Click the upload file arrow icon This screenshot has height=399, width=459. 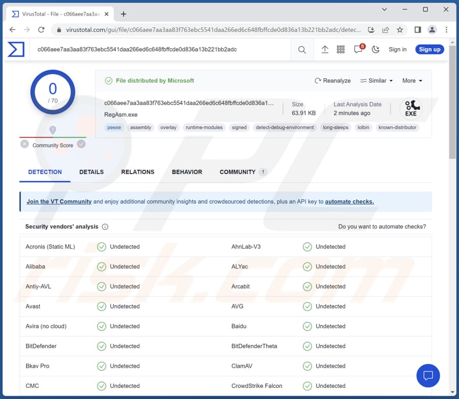pos(325,49)
